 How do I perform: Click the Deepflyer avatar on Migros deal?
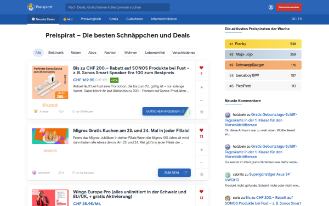pyautogui.click(x=34, y=172)
